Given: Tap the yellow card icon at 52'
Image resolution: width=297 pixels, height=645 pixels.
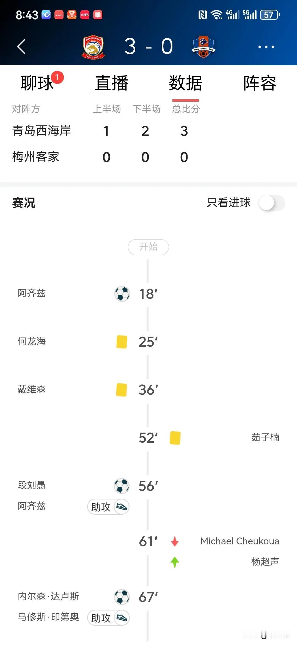Looking at the screenshot, I should pyautogui.click(x=175, y=438).
